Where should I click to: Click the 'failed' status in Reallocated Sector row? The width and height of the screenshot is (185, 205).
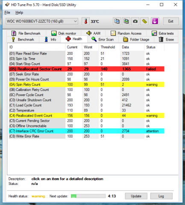pyautogui.click(x=151, y=69)
